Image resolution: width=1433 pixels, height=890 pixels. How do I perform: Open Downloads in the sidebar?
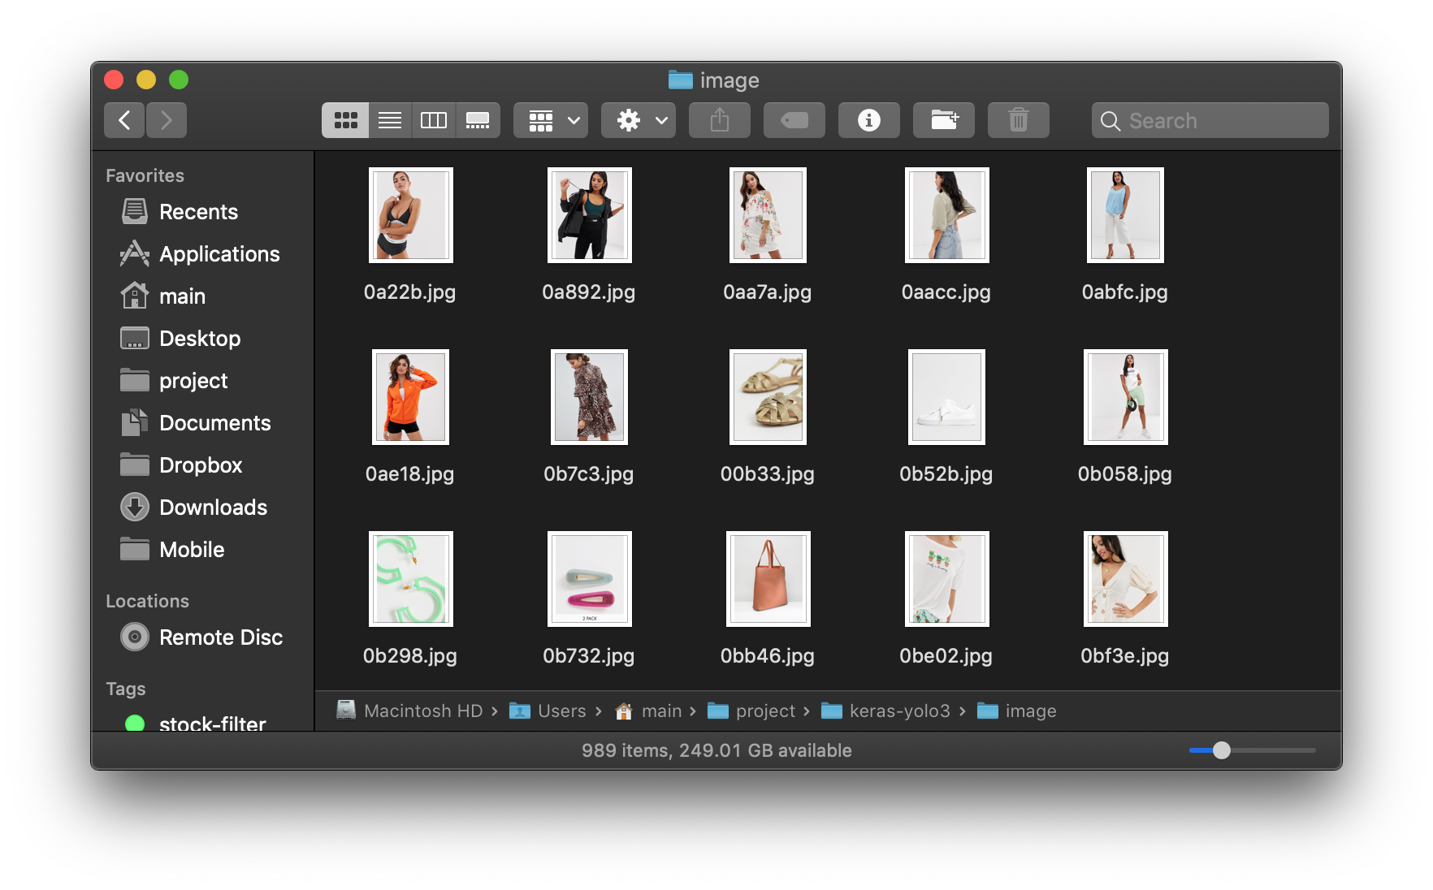213,508
